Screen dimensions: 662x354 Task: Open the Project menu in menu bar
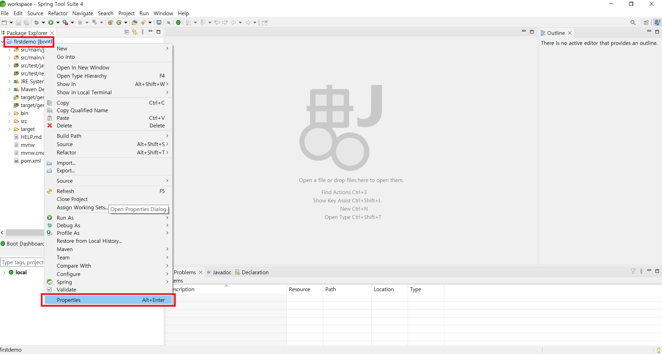pyautogui.click(x=126, y=13)
